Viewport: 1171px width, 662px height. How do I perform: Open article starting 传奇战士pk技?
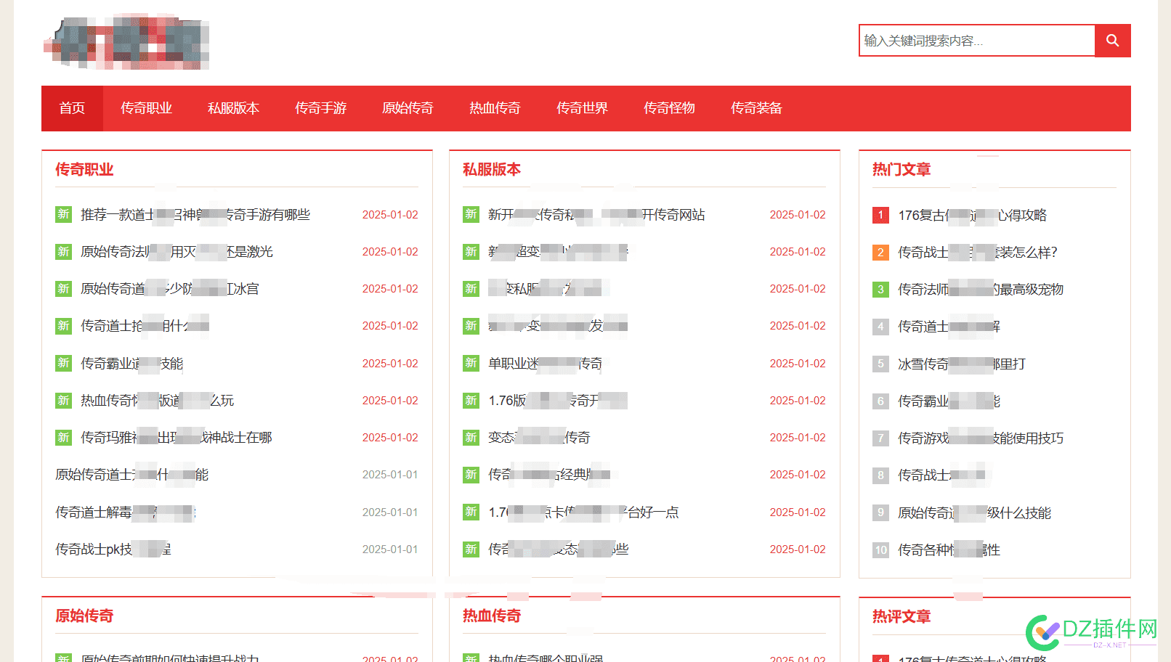113,549
